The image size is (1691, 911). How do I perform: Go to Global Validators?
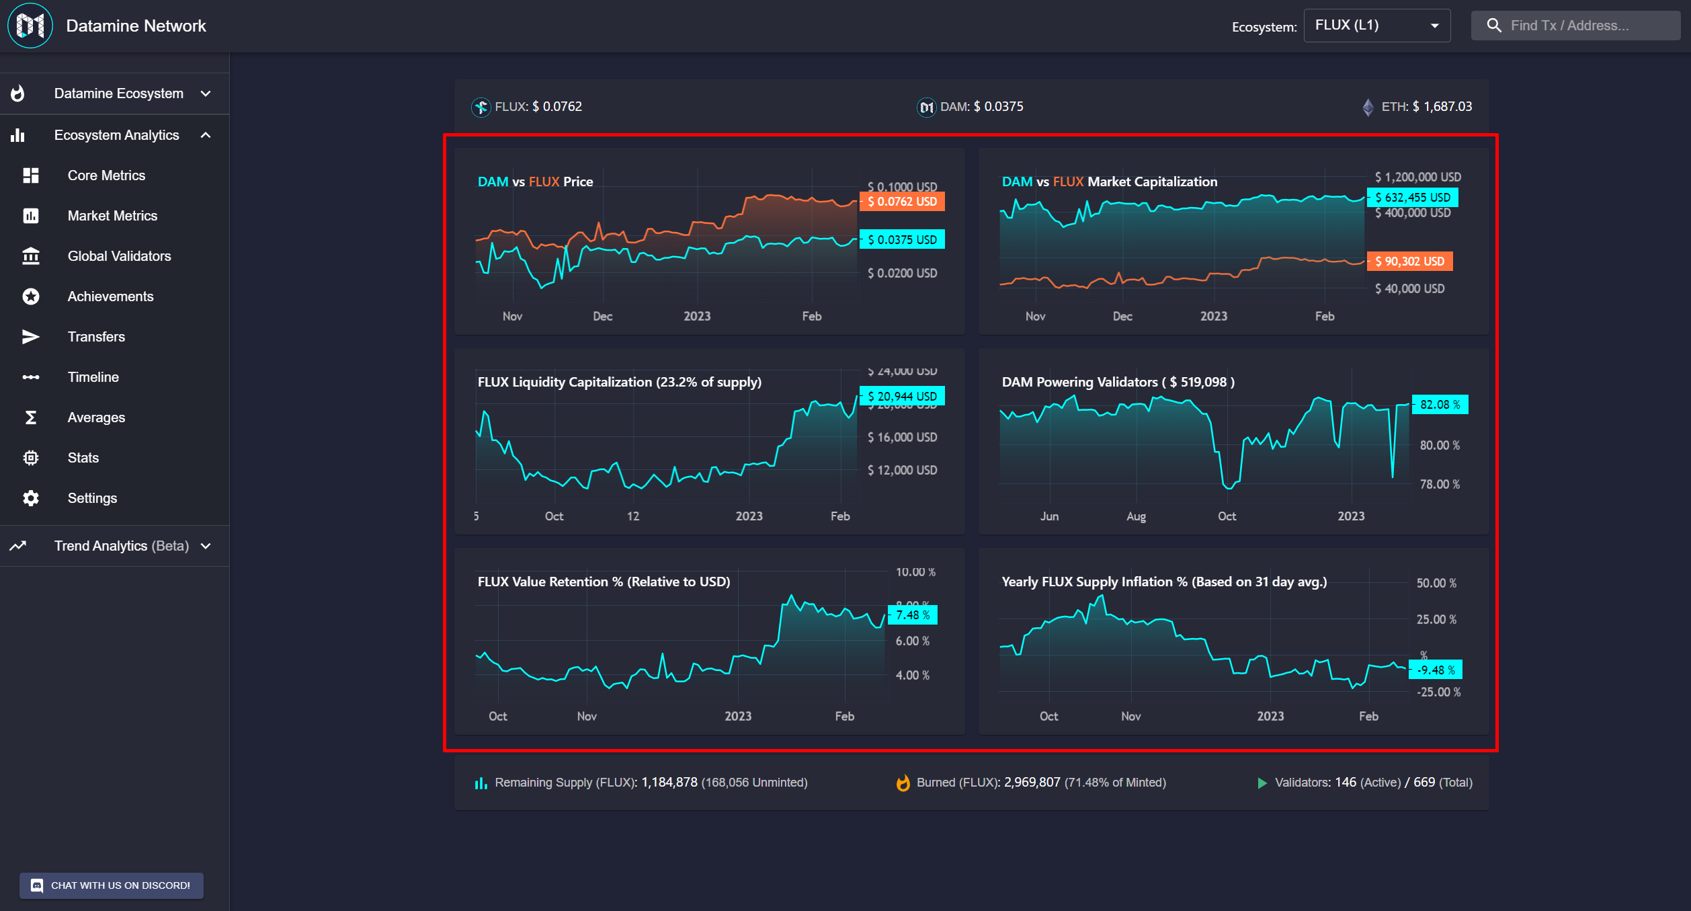tap(119, 256)
